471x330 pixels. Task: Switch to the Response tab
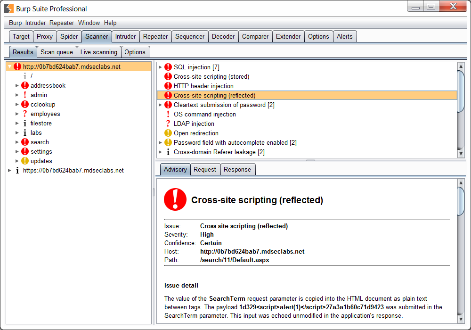click(x=238, y=169)
